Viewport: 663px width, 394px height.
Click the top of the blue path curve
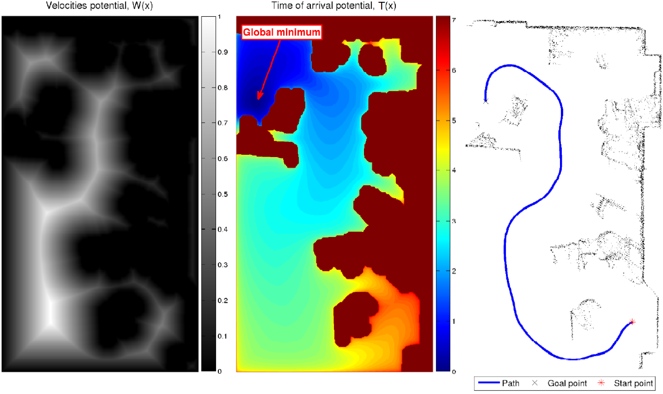coord(511,66)
